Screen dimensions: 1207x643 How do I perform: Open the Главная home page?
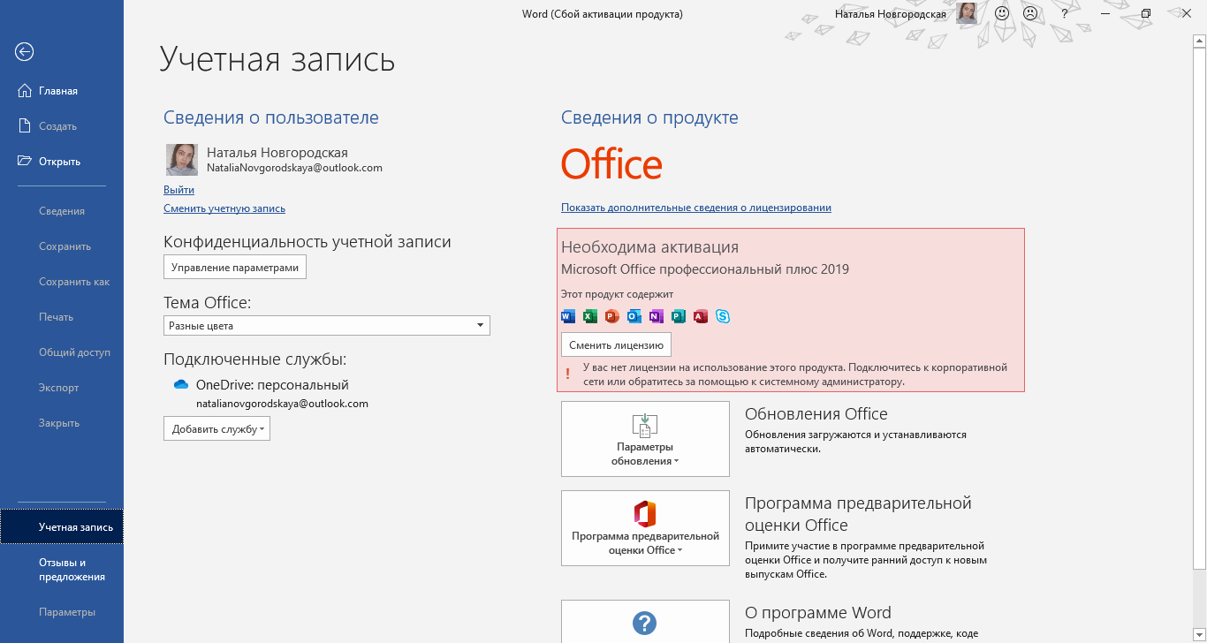[62, 91]
